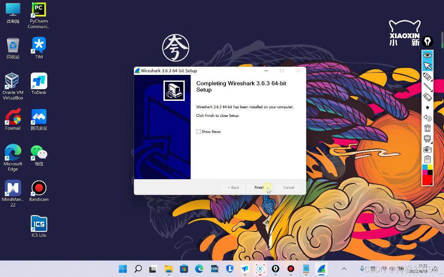Image resolution: width=444 pixels, height=277 pixels.
Task: Pick the black color swatch
Action: click(430, 172)
